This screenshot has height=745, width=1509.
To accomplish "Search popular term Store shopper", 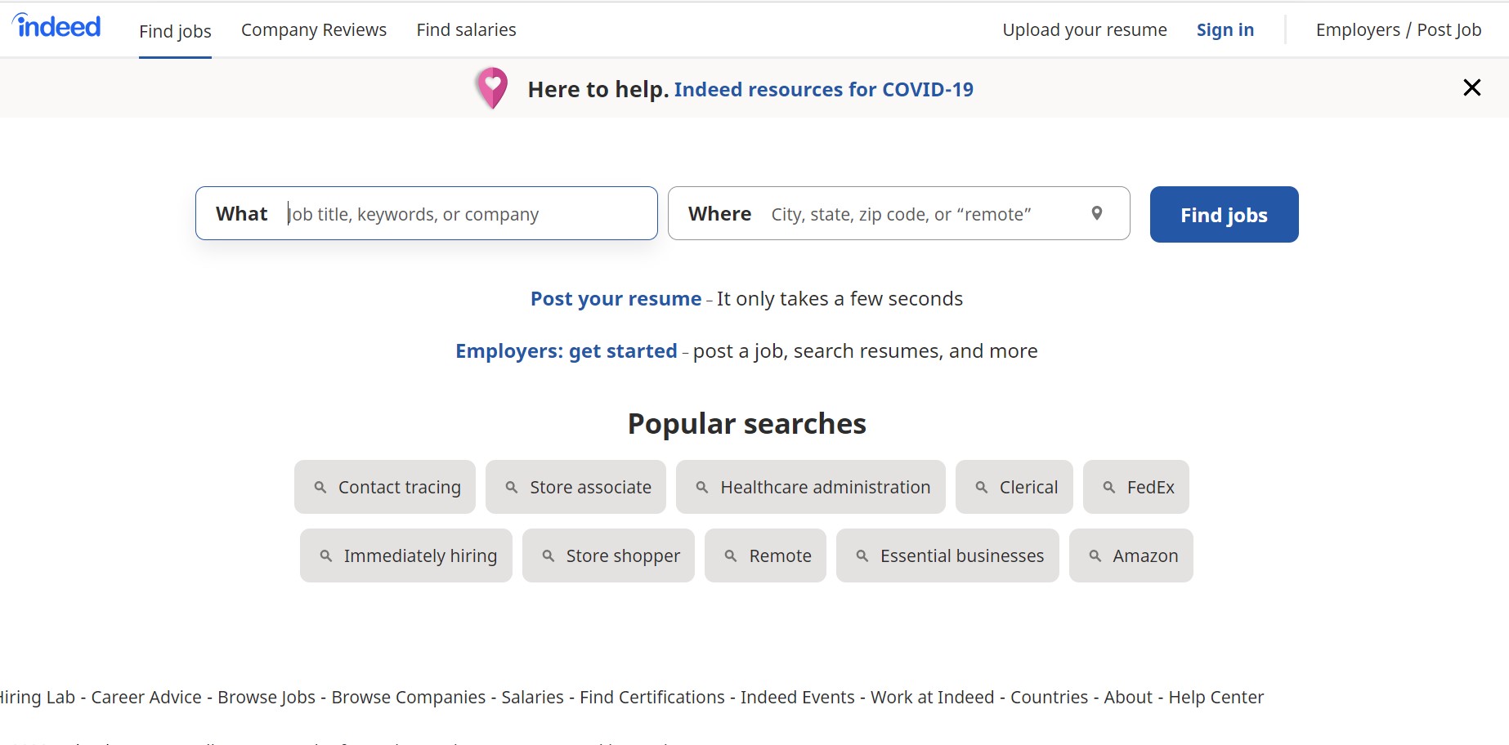I will 608,555.
